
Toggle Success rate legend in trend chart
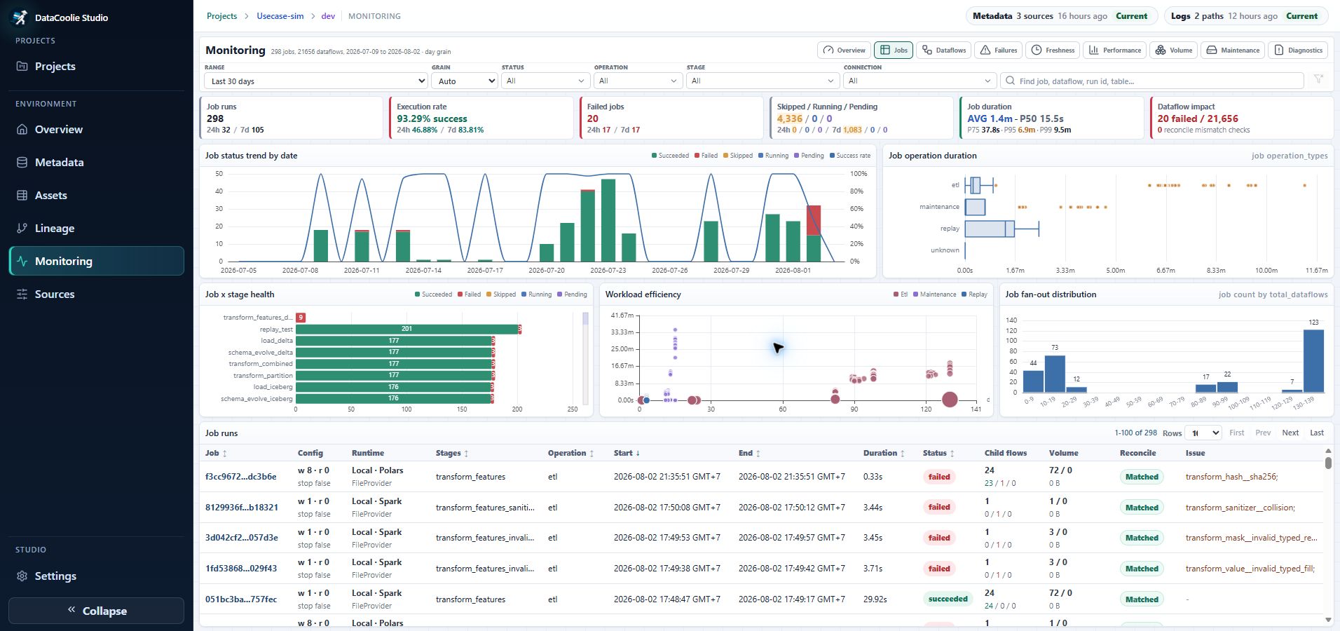coord(850,156)
